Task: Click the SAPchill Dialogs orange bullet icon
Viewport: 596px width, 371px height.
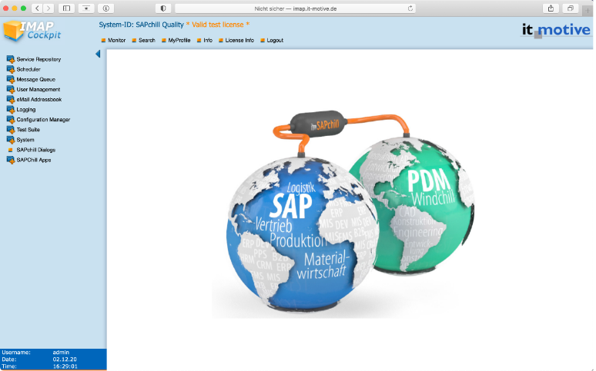Action: point(10,151)
